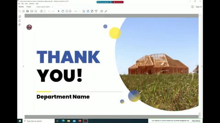Click the taskbar search box
This screenshot has width=220, height=123.
[x=38, y=121]
